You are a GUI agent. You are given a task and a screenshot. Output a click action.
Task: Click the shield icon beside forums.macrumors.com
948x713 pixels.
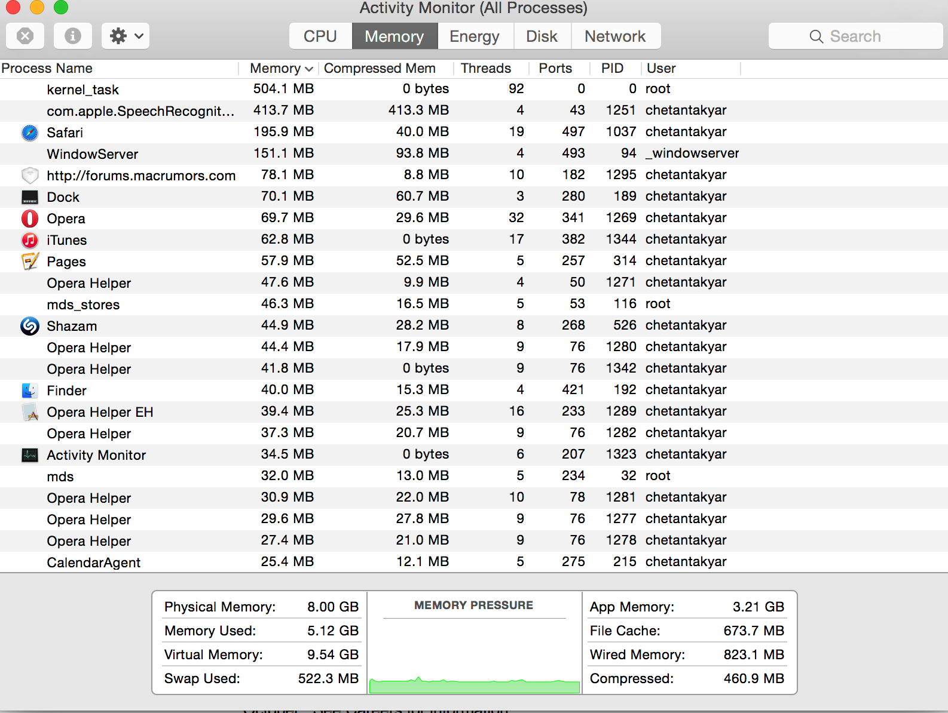[30, 176]
